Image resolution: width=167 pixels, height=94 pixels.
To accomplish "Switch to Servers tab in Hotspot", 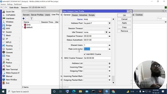I will (26, 15).
